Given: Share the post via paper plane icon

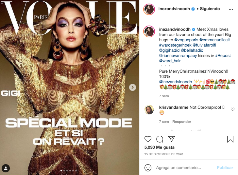Looking at the screenshot, I should pos(172,139).
